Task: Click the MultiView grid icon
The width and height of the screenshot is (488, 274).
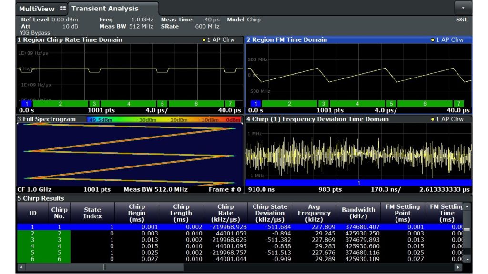Action: 63,9
